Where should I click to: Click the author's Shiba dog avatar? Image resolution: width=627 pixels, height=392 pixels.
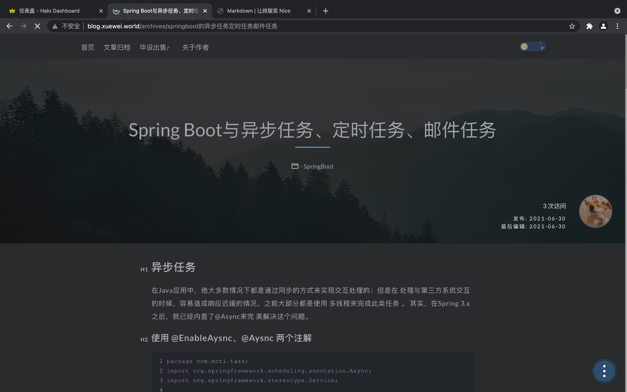(x=595, y=211)
